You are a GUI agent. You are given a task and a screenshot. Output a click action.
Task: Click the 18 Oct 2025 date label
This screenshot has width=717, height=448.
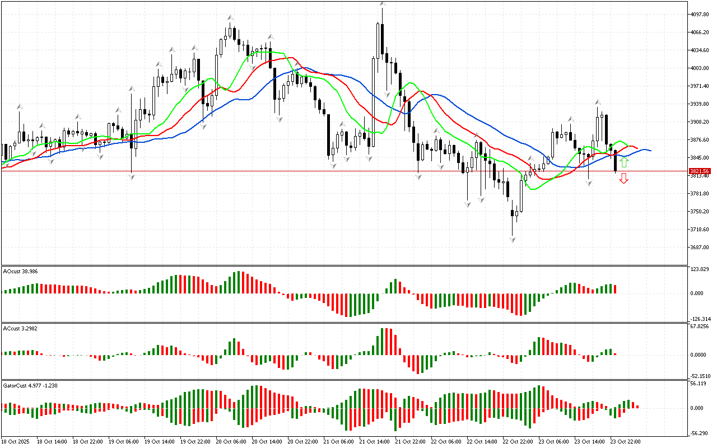point(17,442)
